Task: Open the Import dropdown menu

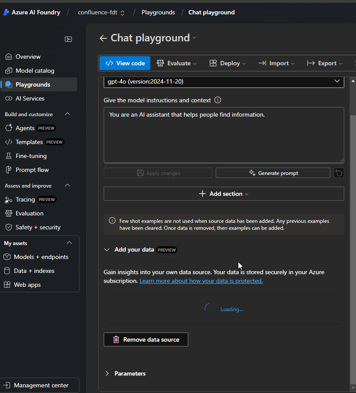Action: [276, 63]
